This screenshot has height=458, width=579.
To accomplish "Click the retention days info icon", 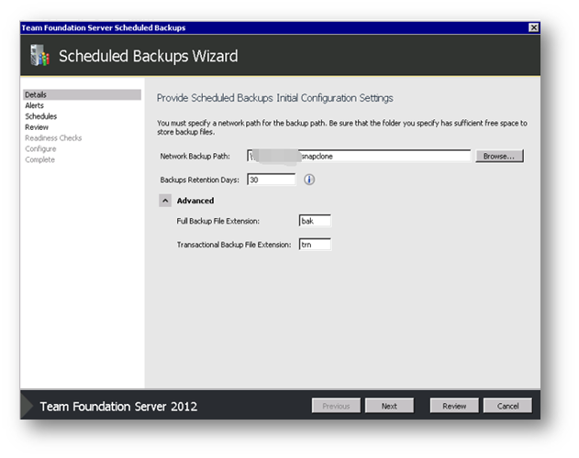I will (309, 180).
